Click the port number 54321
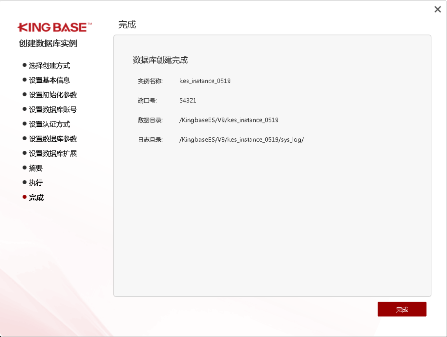Viewport: 447px width, 337px height. click(x=188, y=100)
